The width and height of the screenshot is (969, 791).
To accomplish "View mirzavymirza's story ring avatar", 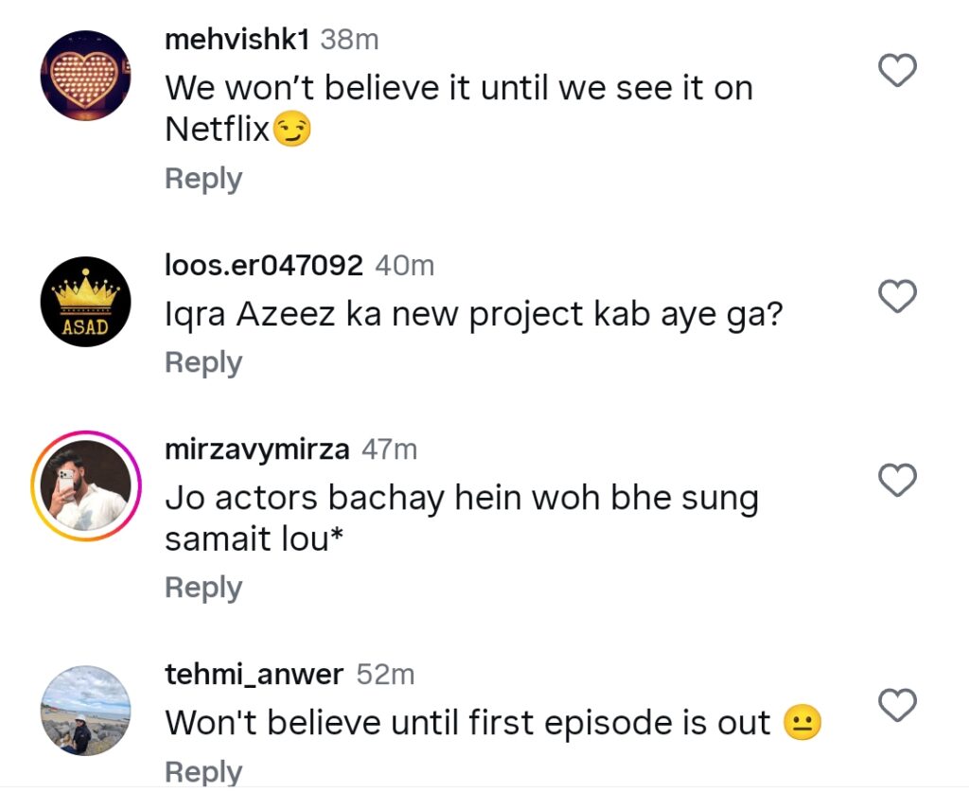I will [86, 485].
